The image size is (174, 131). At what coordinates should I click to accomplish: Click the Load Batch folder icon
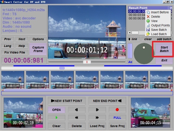[148, 34]
